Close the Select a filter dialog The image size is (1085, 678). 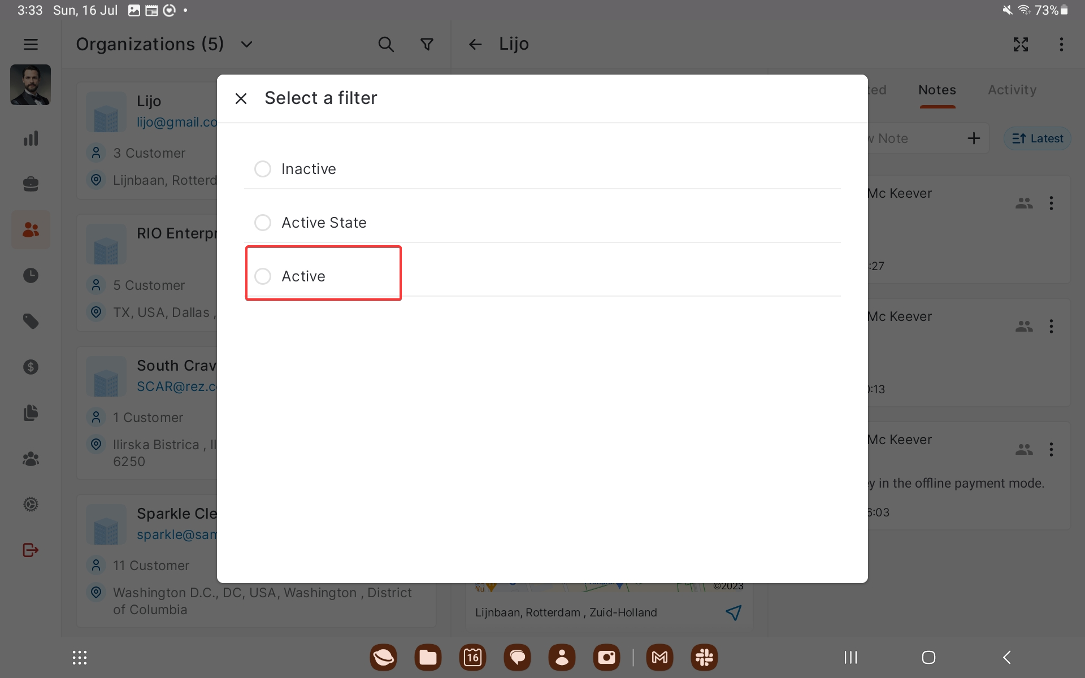(x=241, y=98)
